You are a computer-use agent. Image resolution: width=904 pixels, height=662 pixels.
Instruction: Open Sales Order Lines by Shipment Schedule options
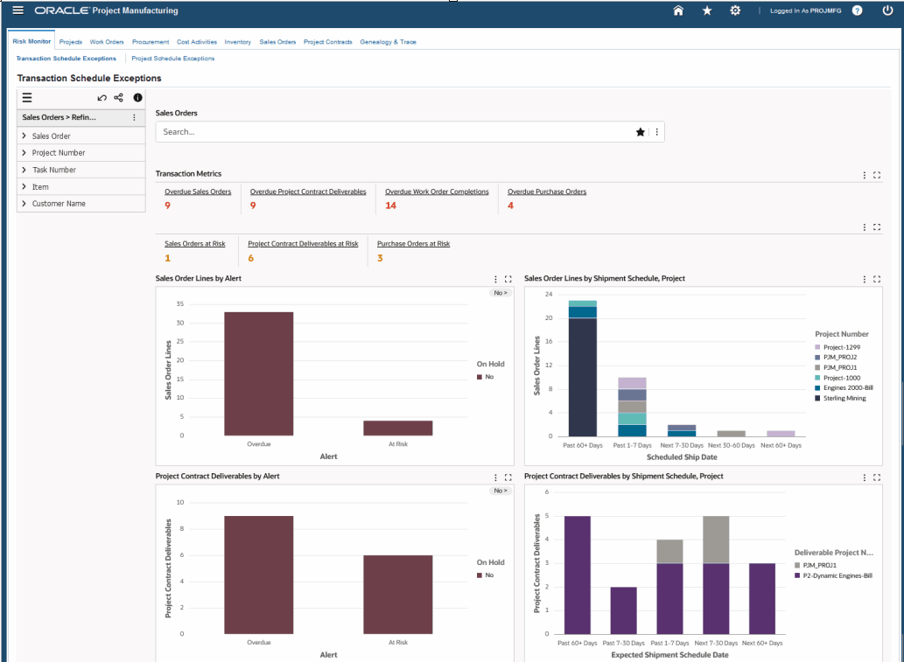click(865, 279)
